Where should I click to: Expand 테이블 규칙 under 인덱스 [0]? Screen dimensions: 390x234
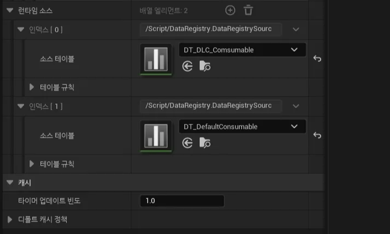click(32, 87)
